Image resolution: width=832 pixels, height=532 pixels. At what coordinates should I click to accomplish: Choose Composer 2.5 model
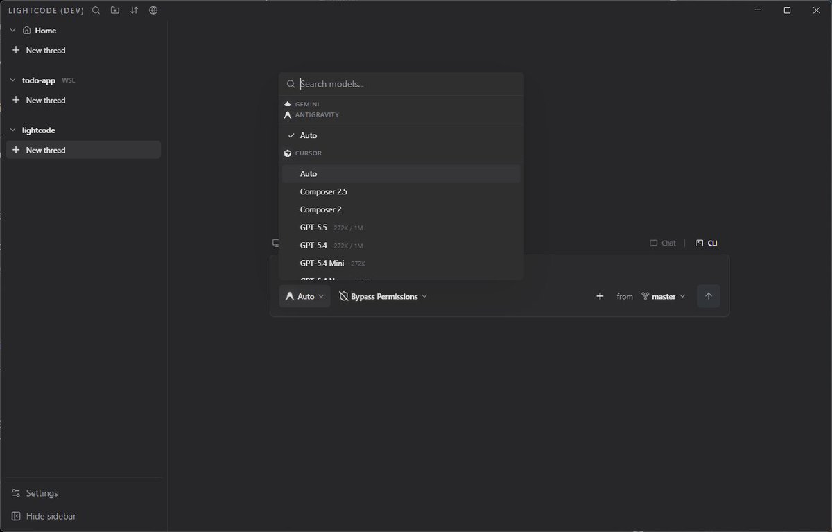401,191
